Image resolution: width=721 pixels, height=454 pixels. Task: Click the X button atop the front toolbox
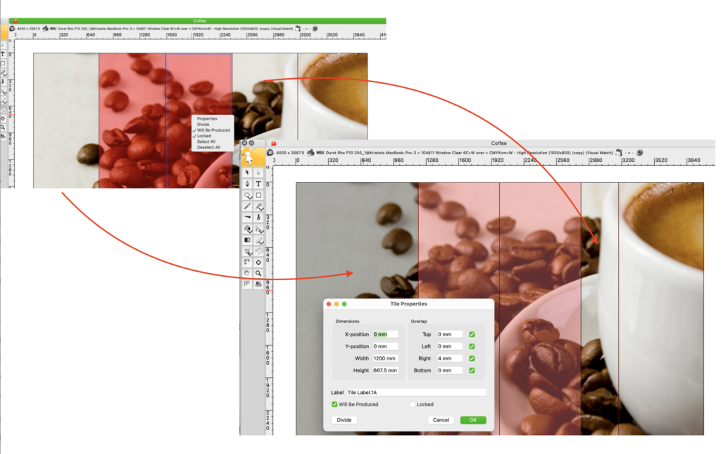(x=244, y=143)
